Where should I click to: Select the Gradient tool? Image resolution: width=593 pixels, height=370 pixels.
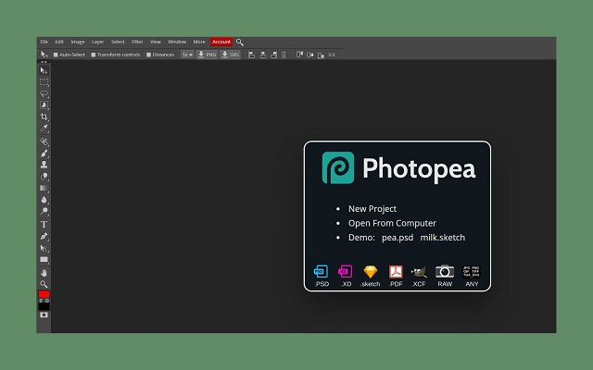coord(44,188)
